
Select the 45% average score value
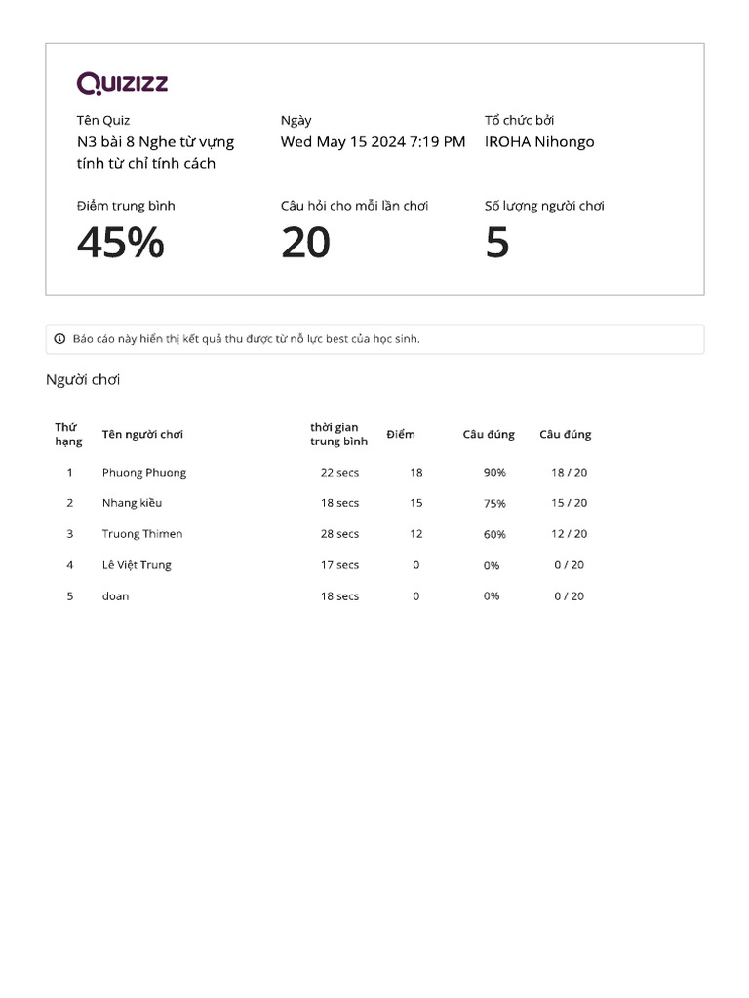click(121, 243)
